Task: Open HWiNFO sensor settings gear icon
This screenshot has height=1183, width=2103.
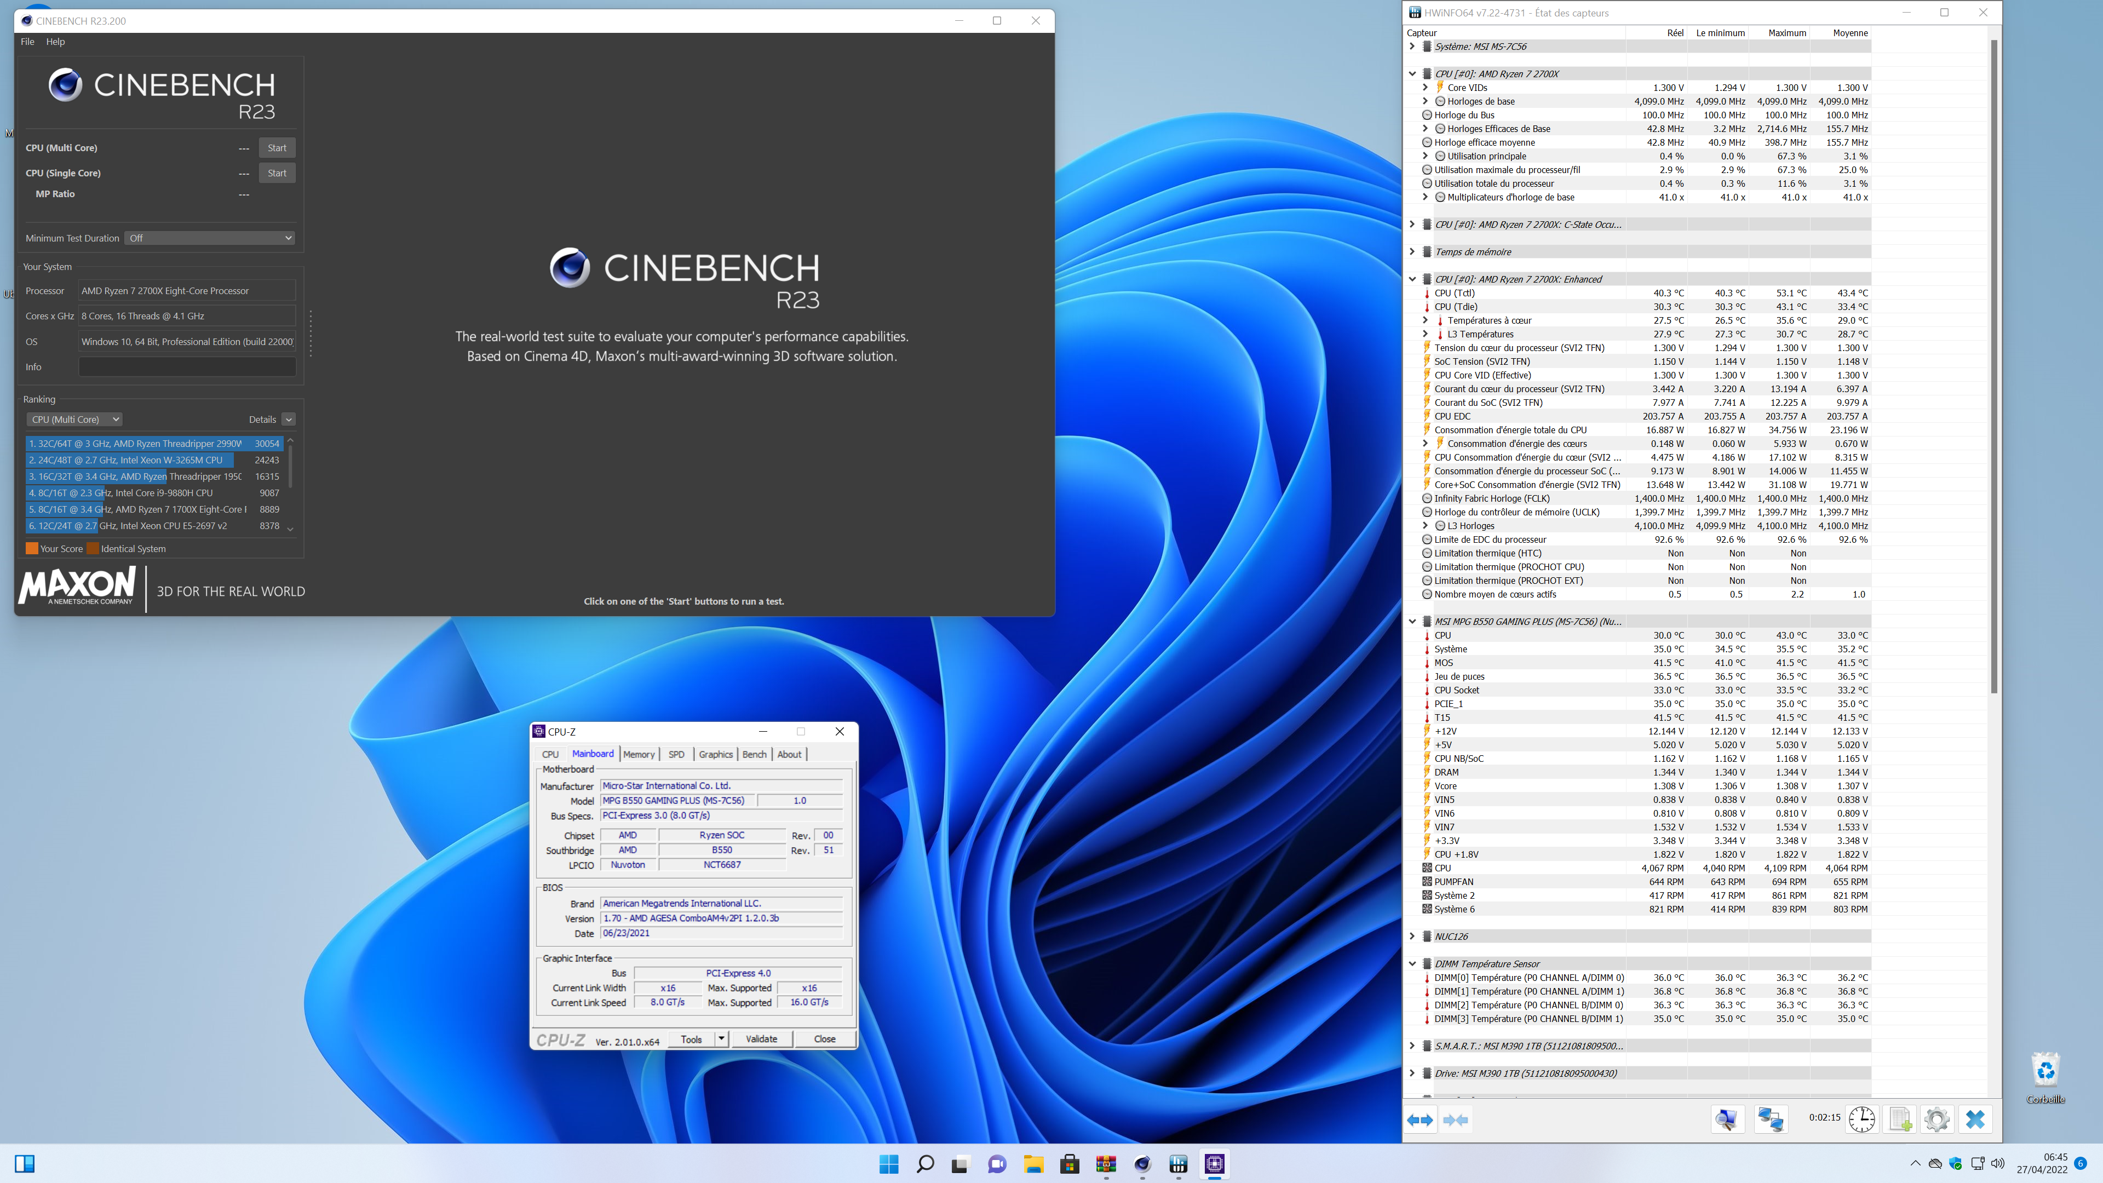Action: pyautogui.click(x=1937, y=1119)
